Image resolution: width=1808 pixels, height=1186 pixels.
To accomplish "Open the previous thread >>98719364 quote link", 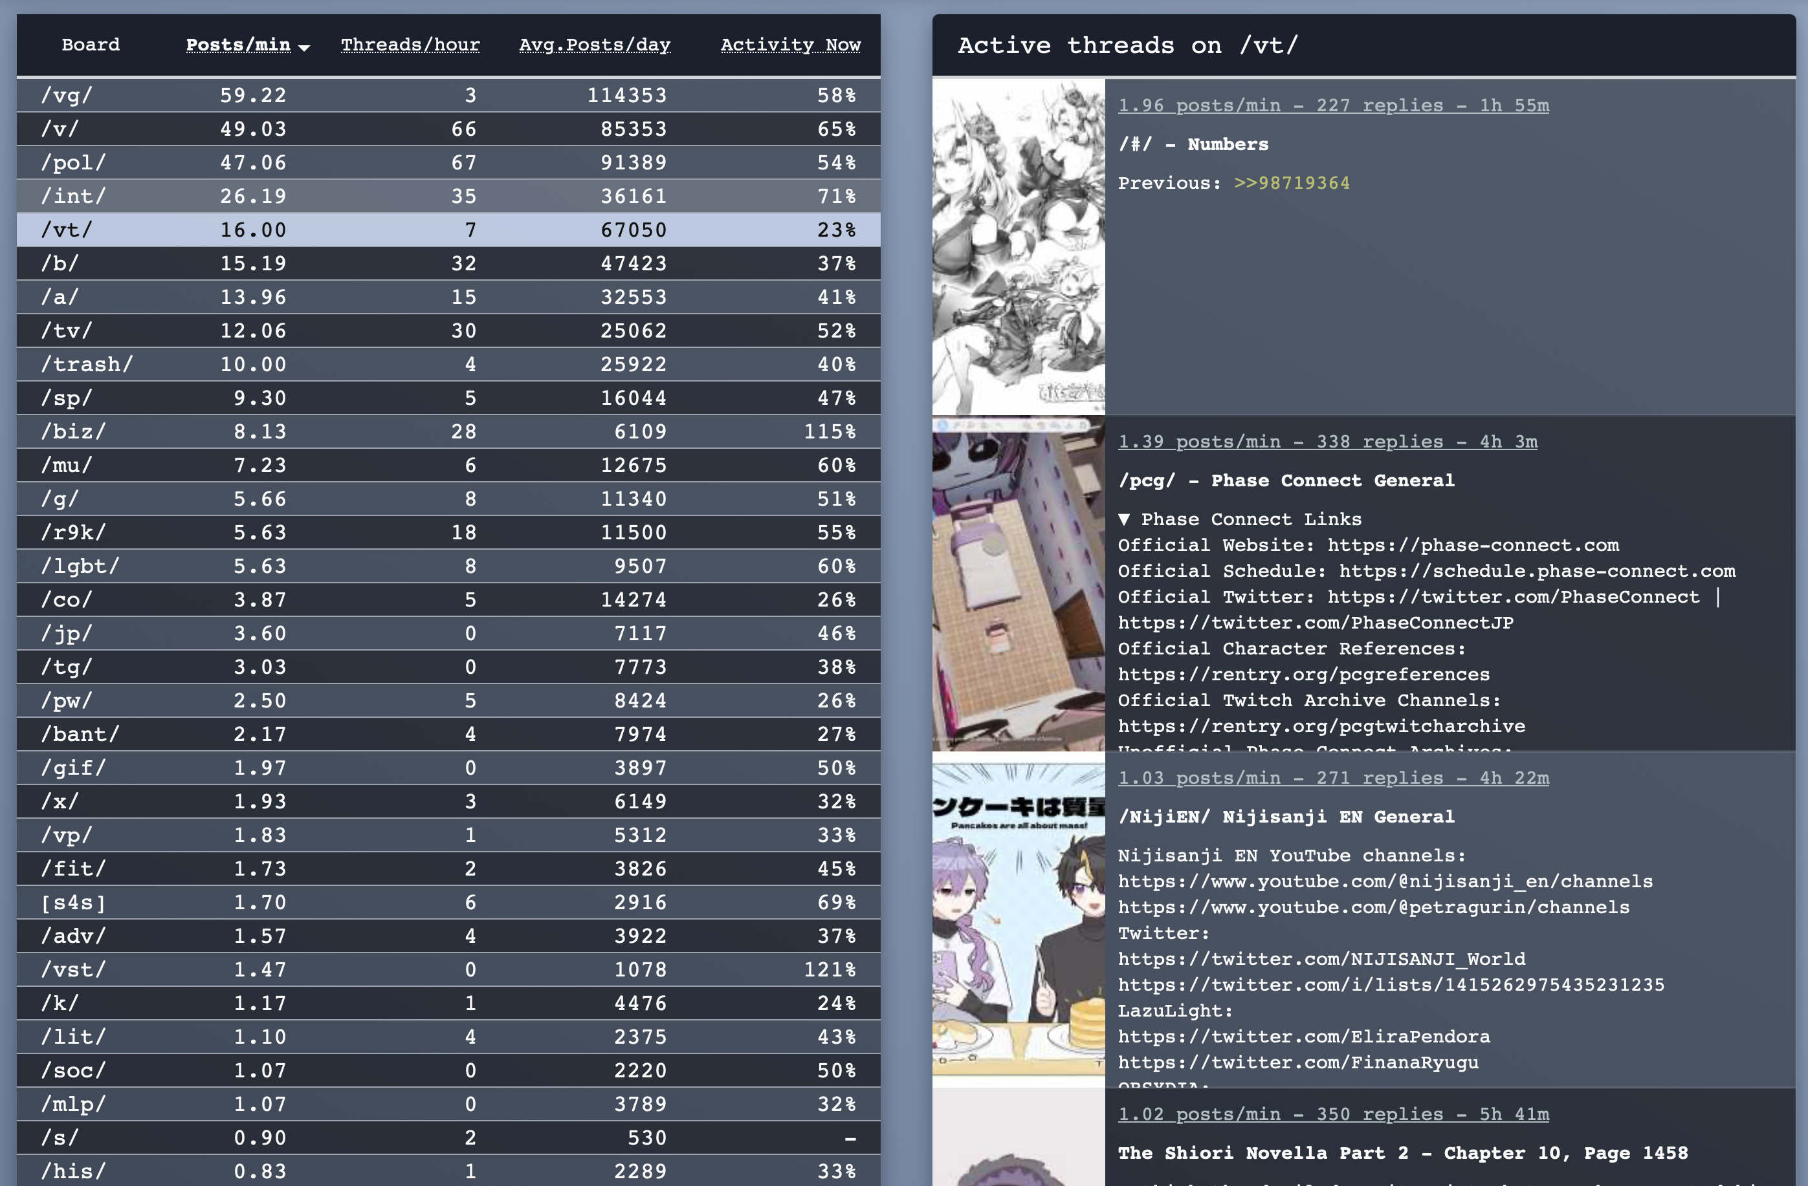I will pyautogui.click(x=1292, y=183).
